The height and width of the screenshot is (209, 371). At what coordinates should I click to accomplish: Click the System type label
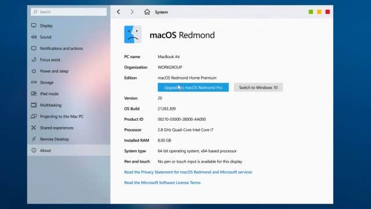click(135, 151)
